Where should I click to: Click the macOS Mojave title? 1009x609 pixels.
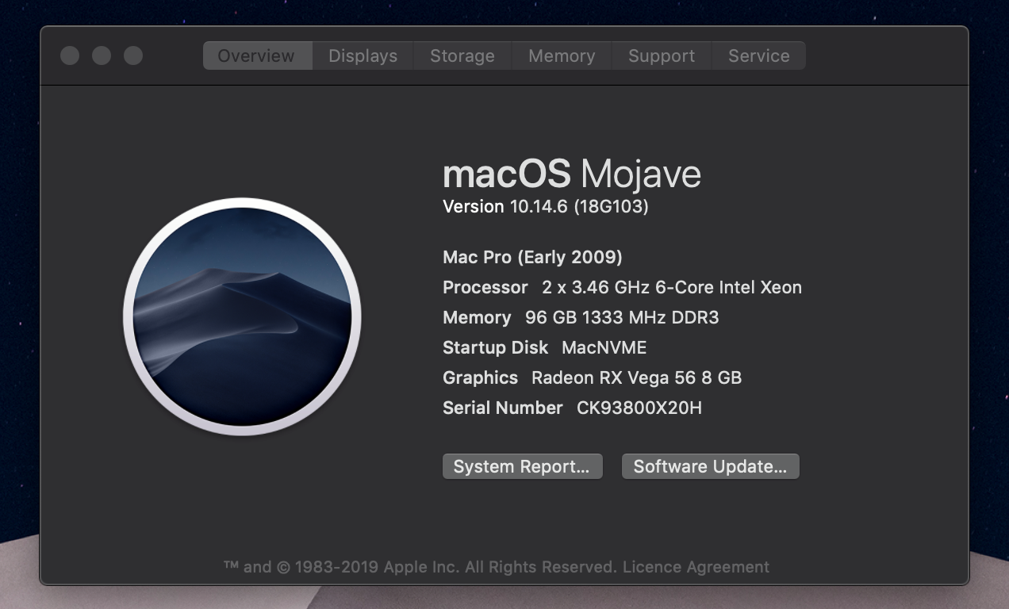[572, 174]
